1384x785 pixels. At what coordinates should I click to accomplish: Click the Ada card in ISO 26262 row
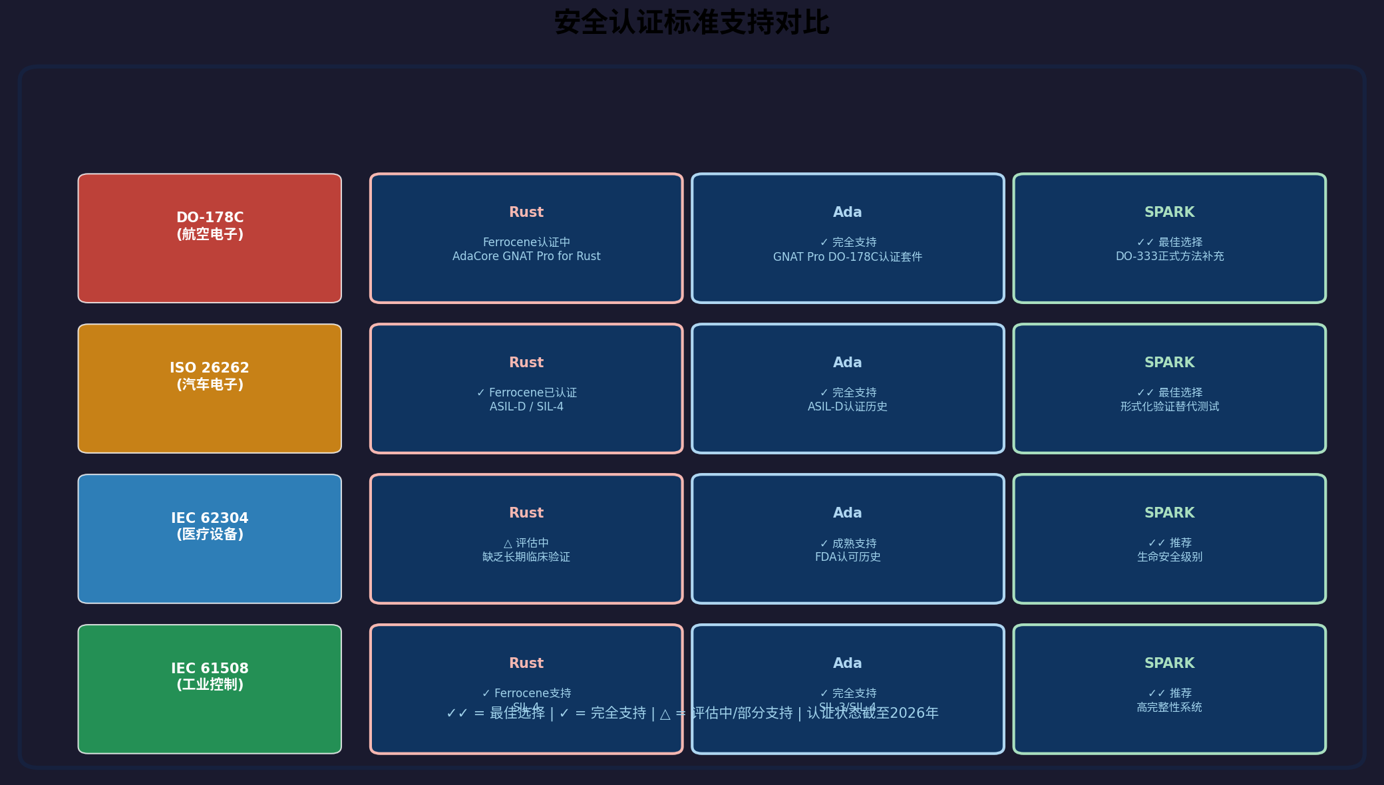(x=848, y=389)
